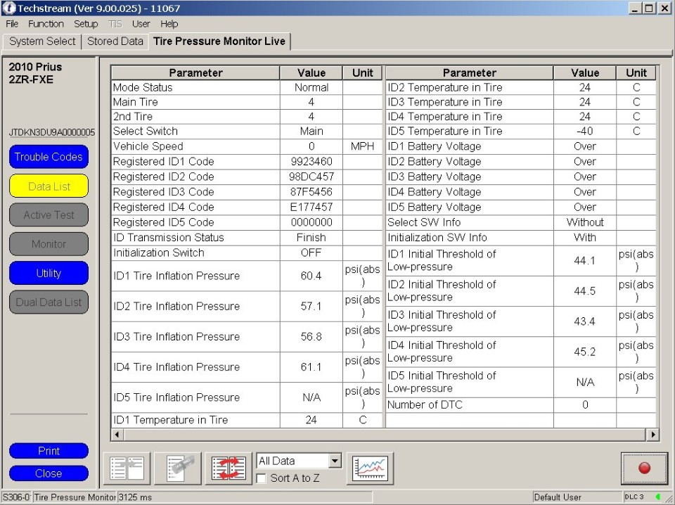Select the Mode Status parameter row
675x505 pixels.
pos(246,87)
